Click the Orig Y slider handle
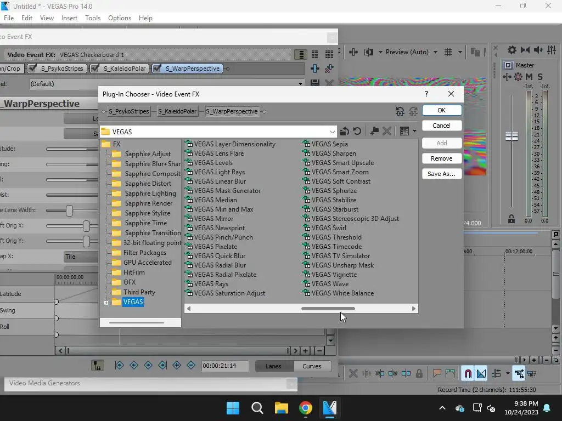Viewport: 562px width, 421px height. pos(86,241)
